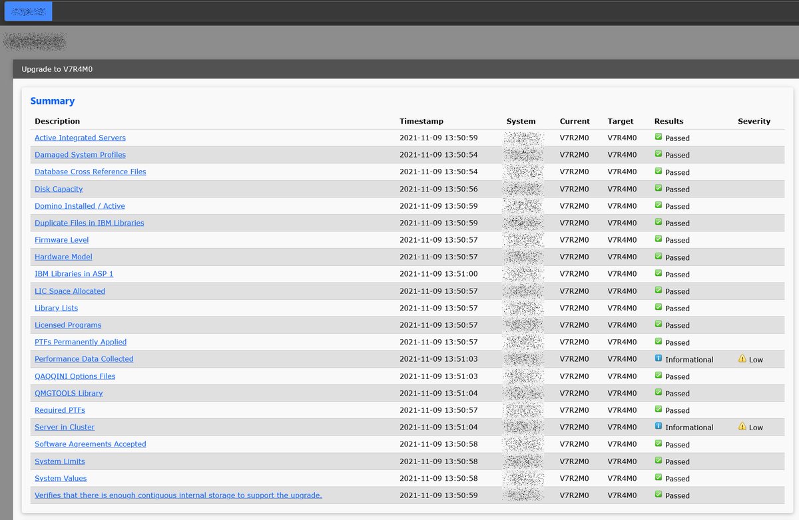
Task: Sort the table by the Description column header
Action: (x=57, y=121)
